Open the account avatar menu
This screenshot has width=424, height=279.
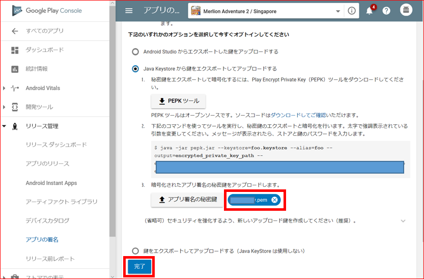pyautogui.click(x=406, y=10)
